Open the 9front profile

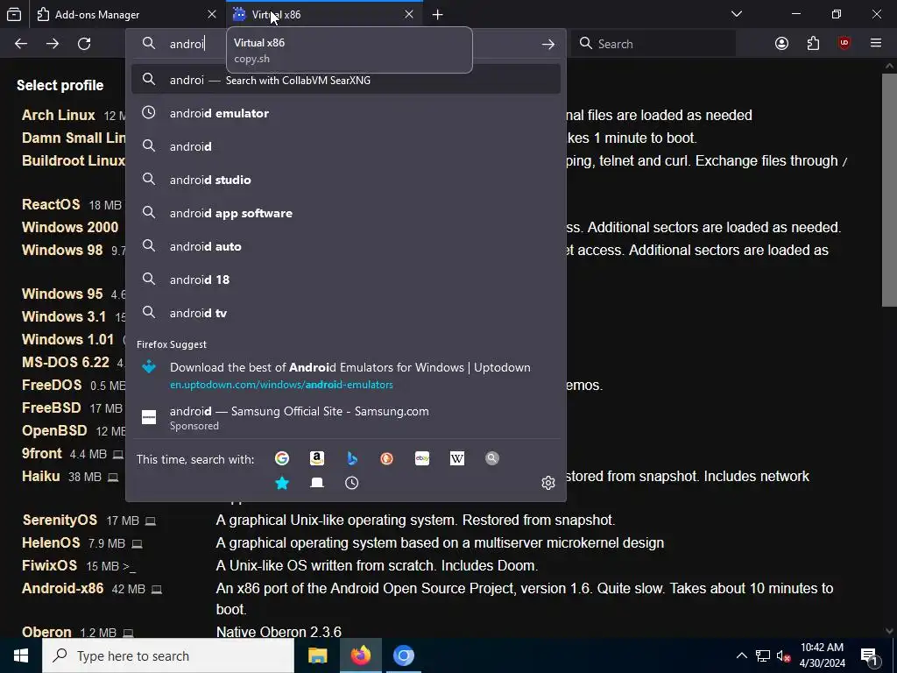[42, 454]
